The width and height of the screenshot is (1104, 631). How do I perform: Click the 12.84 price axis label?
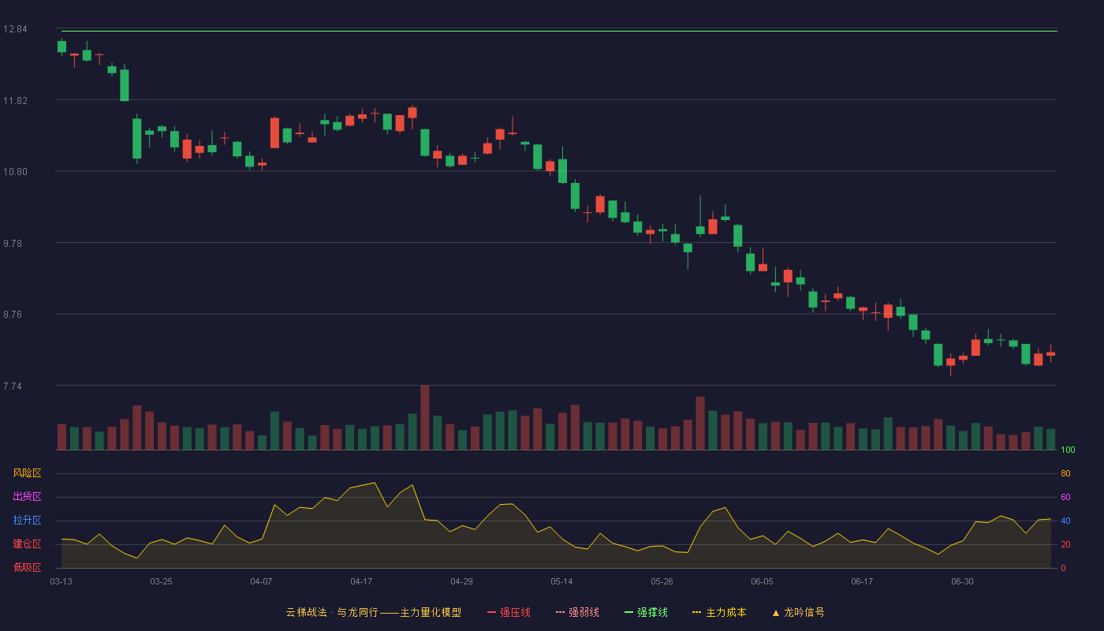tap(15, 29)
